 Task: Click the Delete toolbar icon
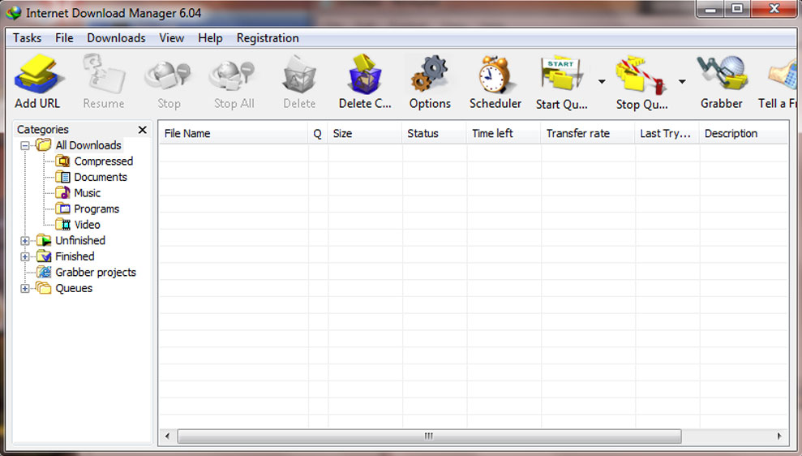pos(299,75)
